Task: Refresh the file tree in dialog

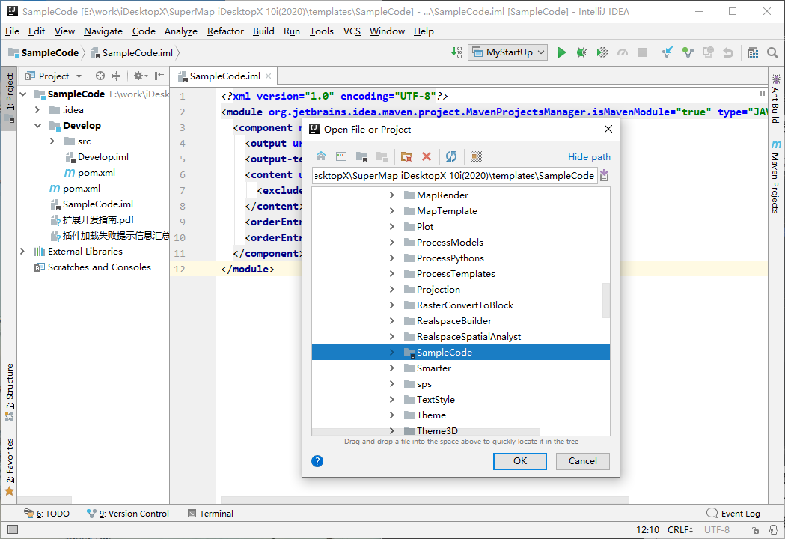Action: 450,156
